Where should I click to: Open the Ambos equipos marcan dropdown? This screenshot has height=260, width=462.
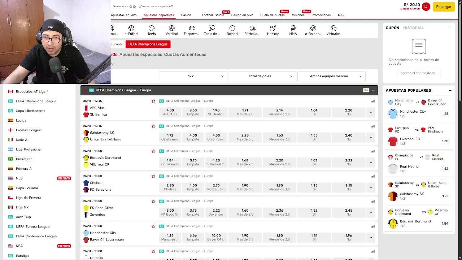click(x=331, y=76)
